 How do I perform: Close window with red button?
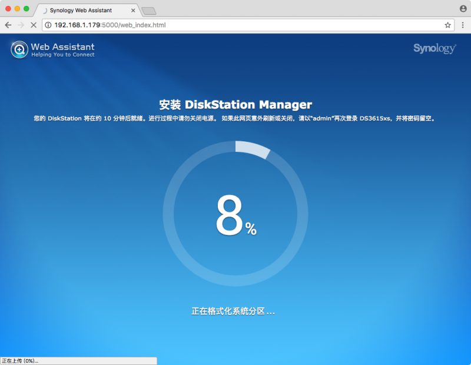tap(8, 9)
